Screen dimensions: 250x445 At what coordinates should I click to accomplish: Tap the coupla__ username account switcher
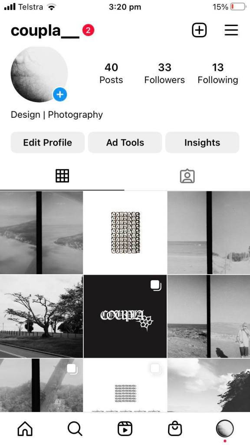point(45,30)
